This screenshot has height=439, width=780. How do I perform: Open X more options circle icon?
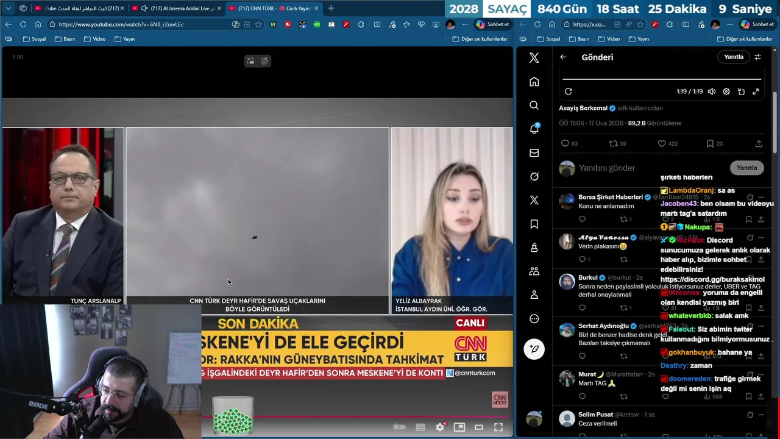(x=534, y=319)
